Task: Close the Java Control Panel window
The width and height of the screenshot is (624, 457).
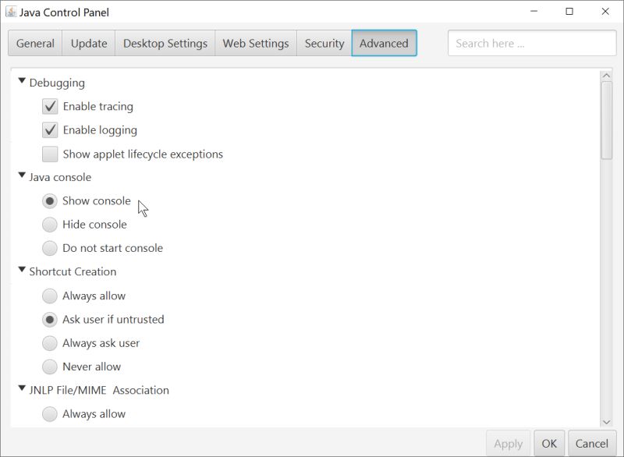Action: pos(605,11)
